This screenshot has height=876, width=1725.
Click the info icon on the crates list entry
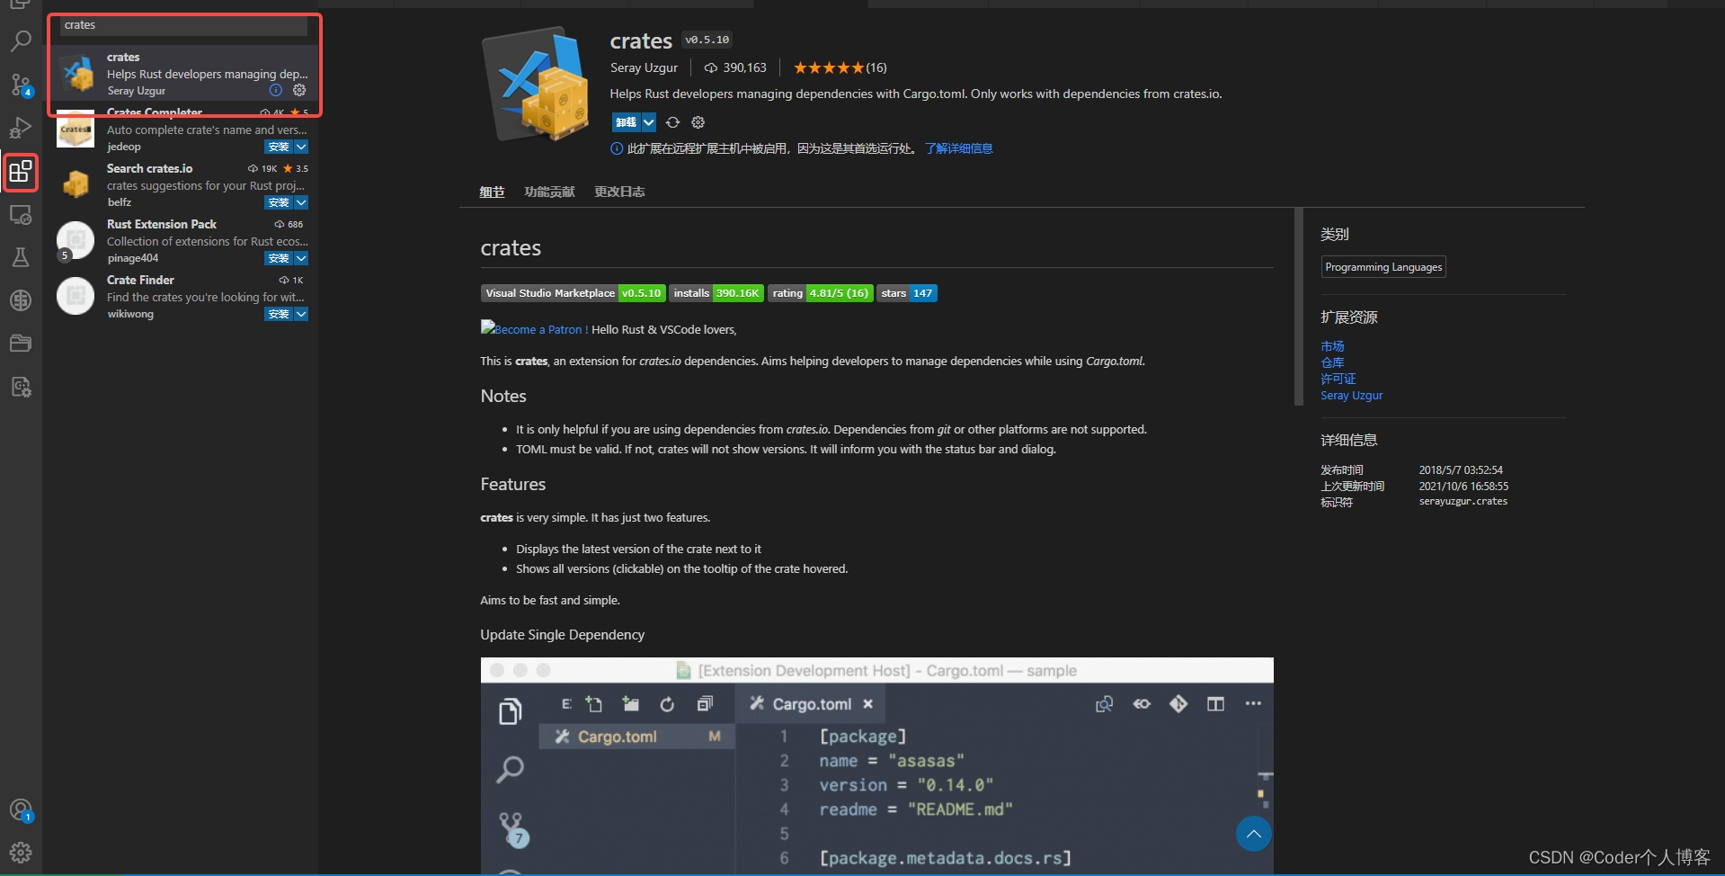point(274,90)
